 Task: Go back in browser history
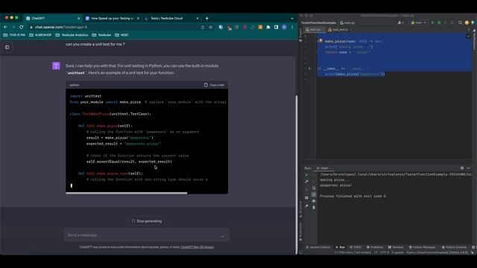pos(5,27)
